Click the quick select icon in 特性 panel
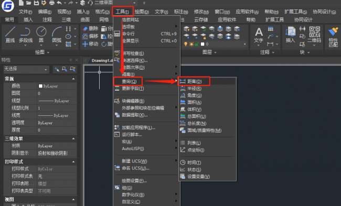The width and height of the screenshot is (341, 206). click(x=72, y=69)
